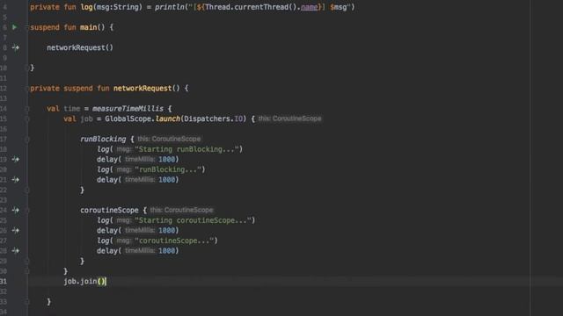Click 1000 value in line 28 delay
This screenshot has width=563, height=316.
click(x=166, y=251)
